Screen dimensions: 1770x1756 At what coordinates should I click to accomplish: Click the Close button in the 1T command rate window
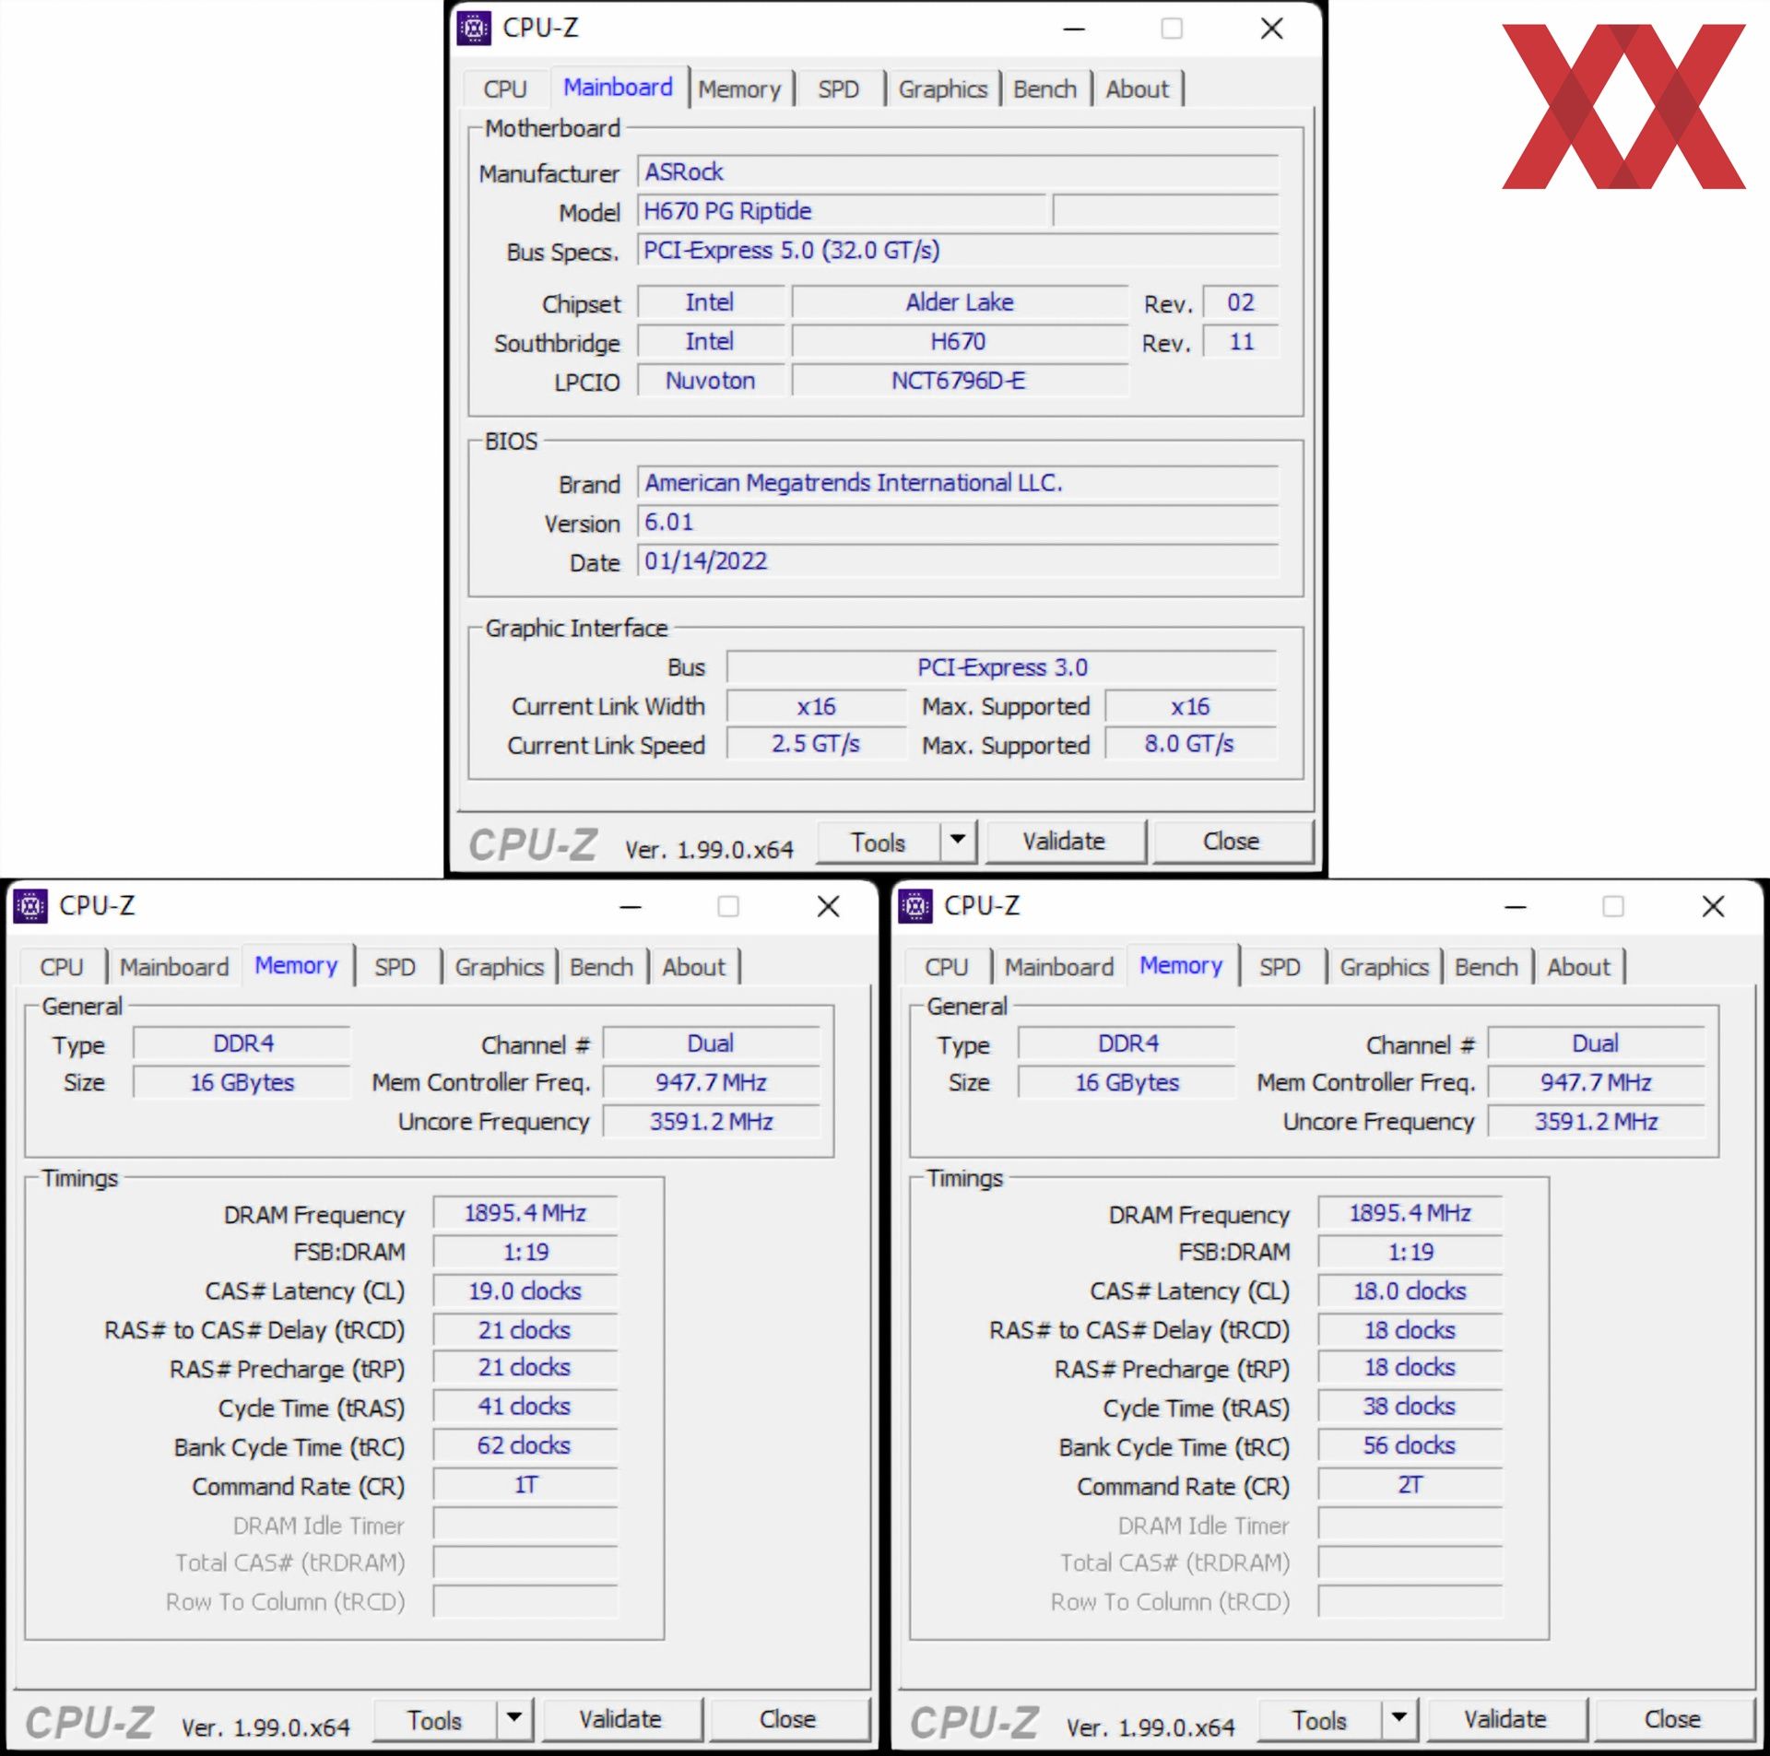[x=788, y=1719]
